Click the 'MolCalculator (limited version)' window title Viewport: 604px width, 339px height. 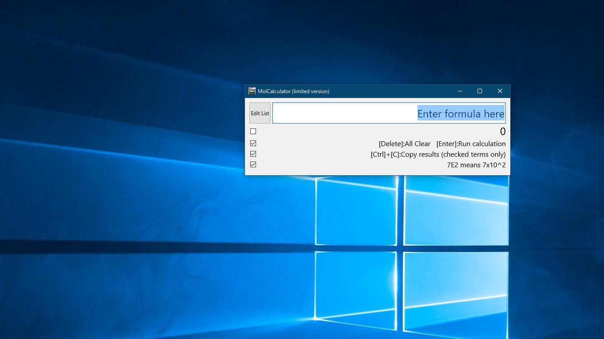point(294,91)
